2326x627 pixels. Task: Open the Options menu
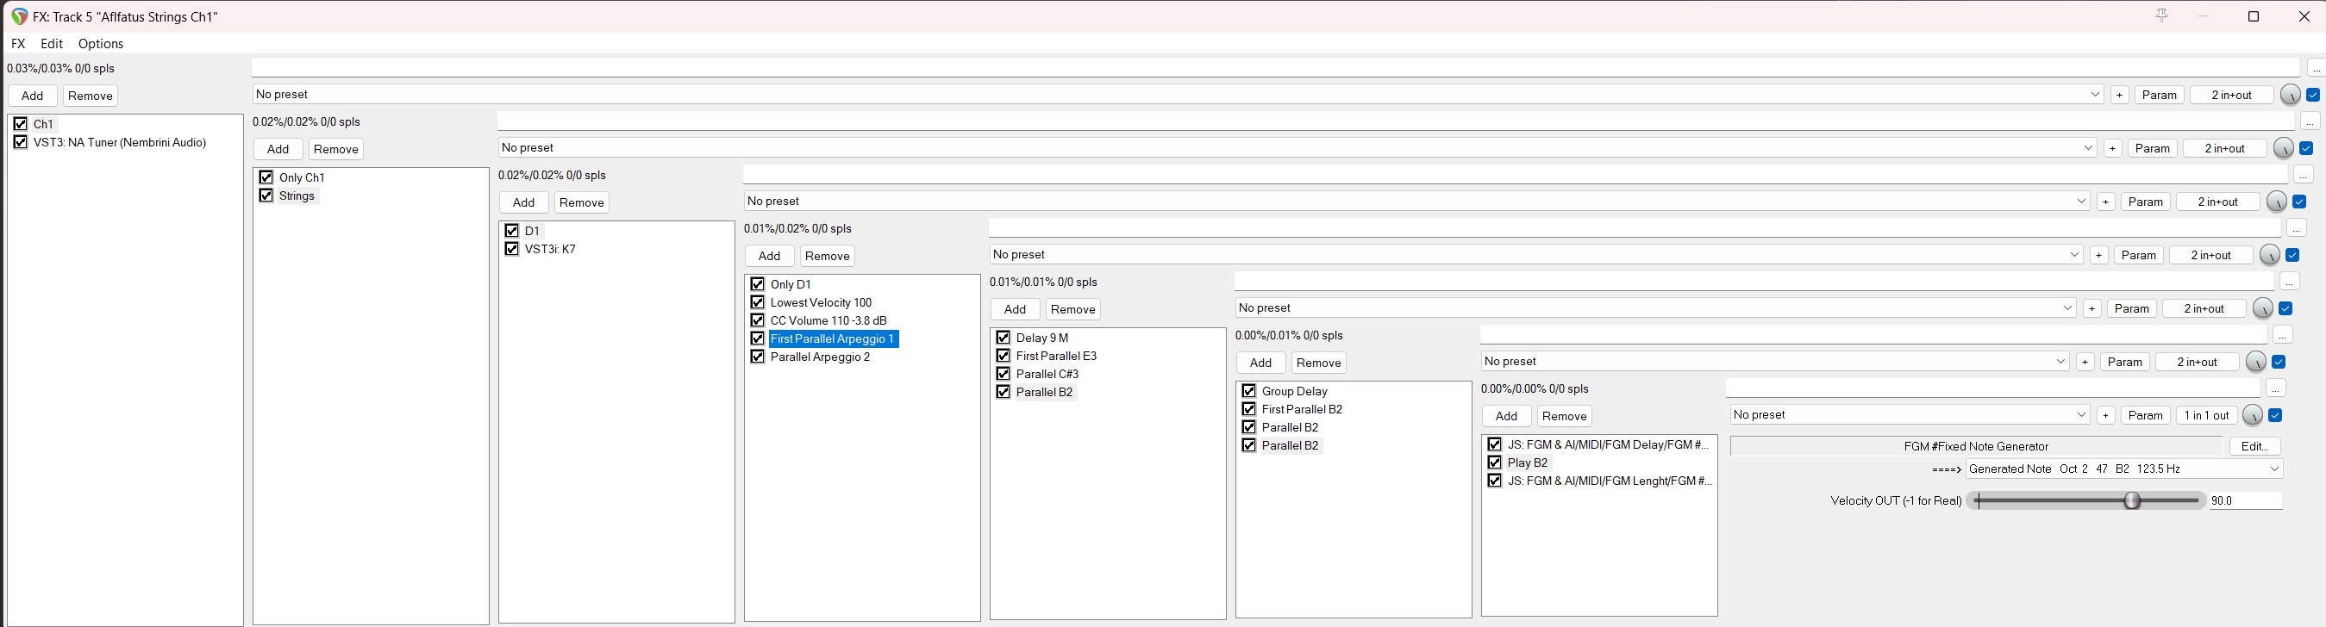pyautogui.click(x=100, y=43)
